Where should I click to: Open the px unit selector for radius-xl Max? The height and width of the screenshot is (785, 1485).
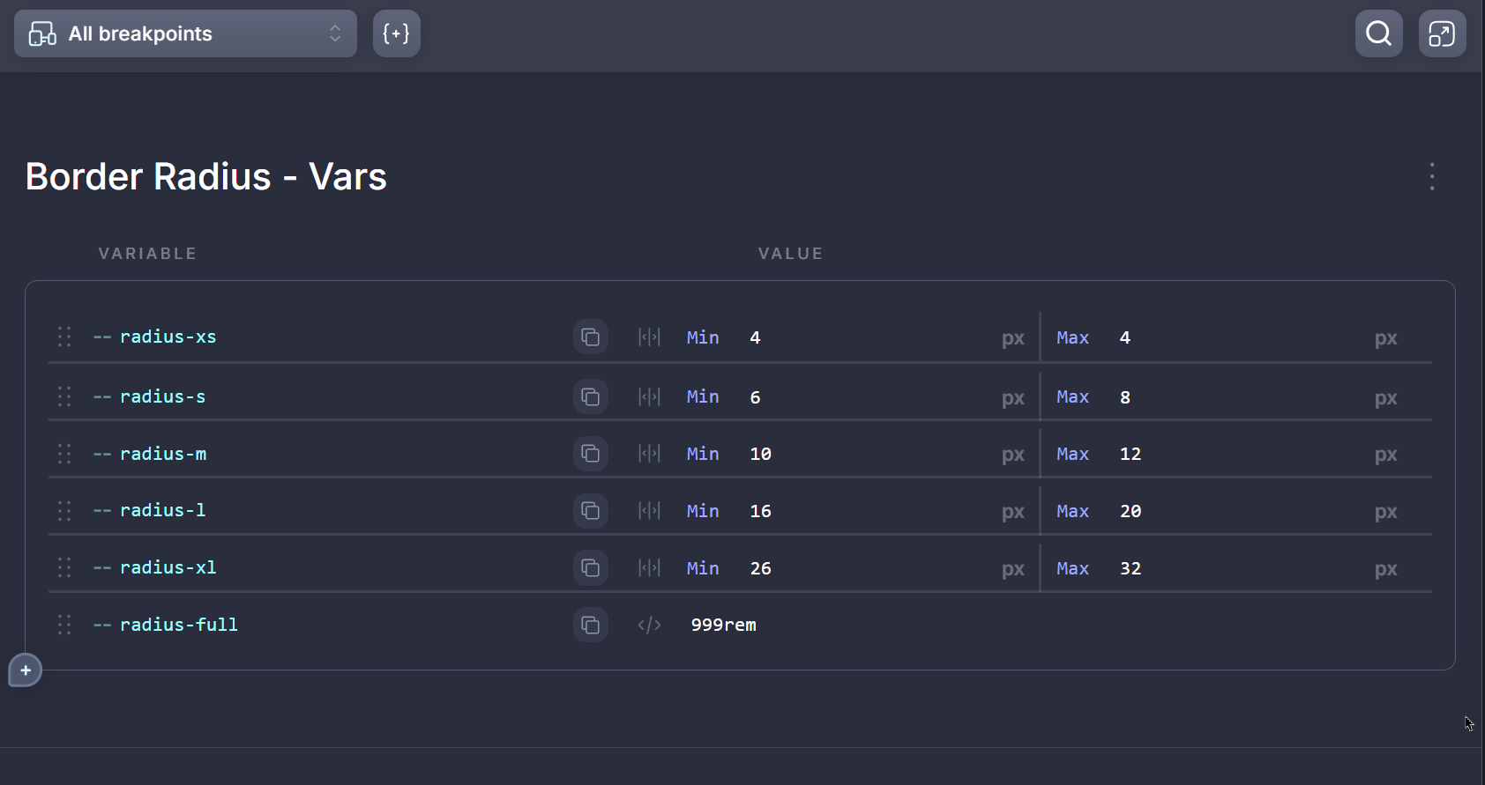(1384, 569)
